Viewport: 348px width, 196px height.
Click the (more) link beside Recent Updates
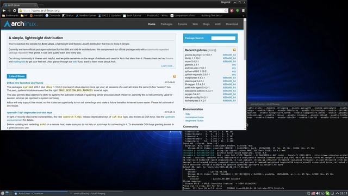[212, 50]
